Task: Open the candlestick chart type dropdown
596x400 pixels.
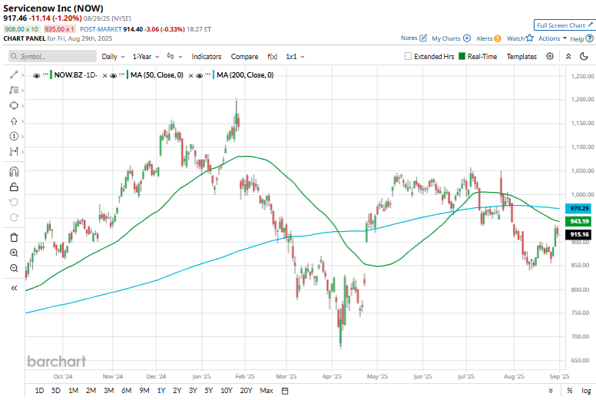Action: (175, 56)
